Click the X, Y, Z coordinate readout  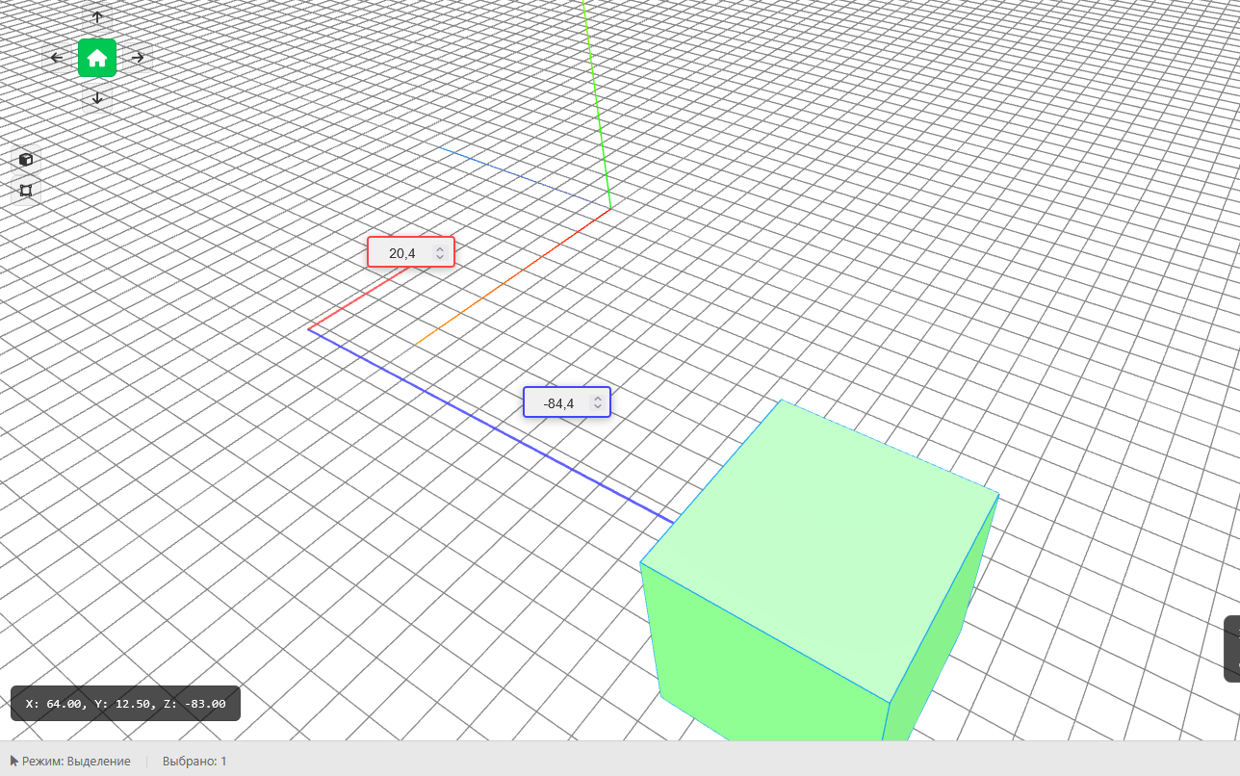click(x=125, y=704)
